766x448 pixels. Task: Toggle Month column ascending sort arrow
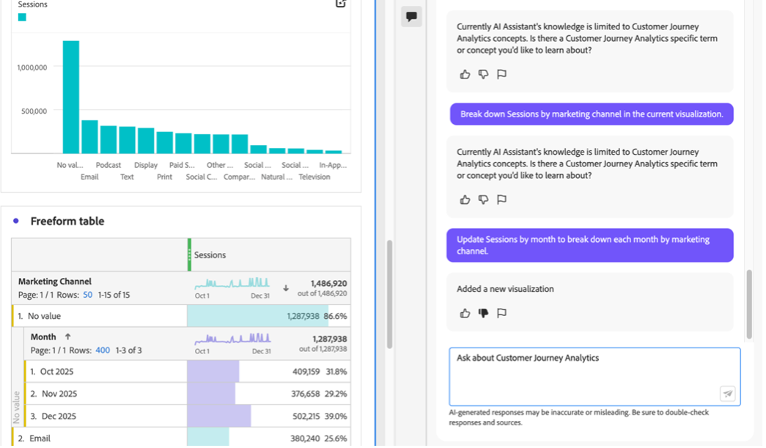(x=68, y=337)
